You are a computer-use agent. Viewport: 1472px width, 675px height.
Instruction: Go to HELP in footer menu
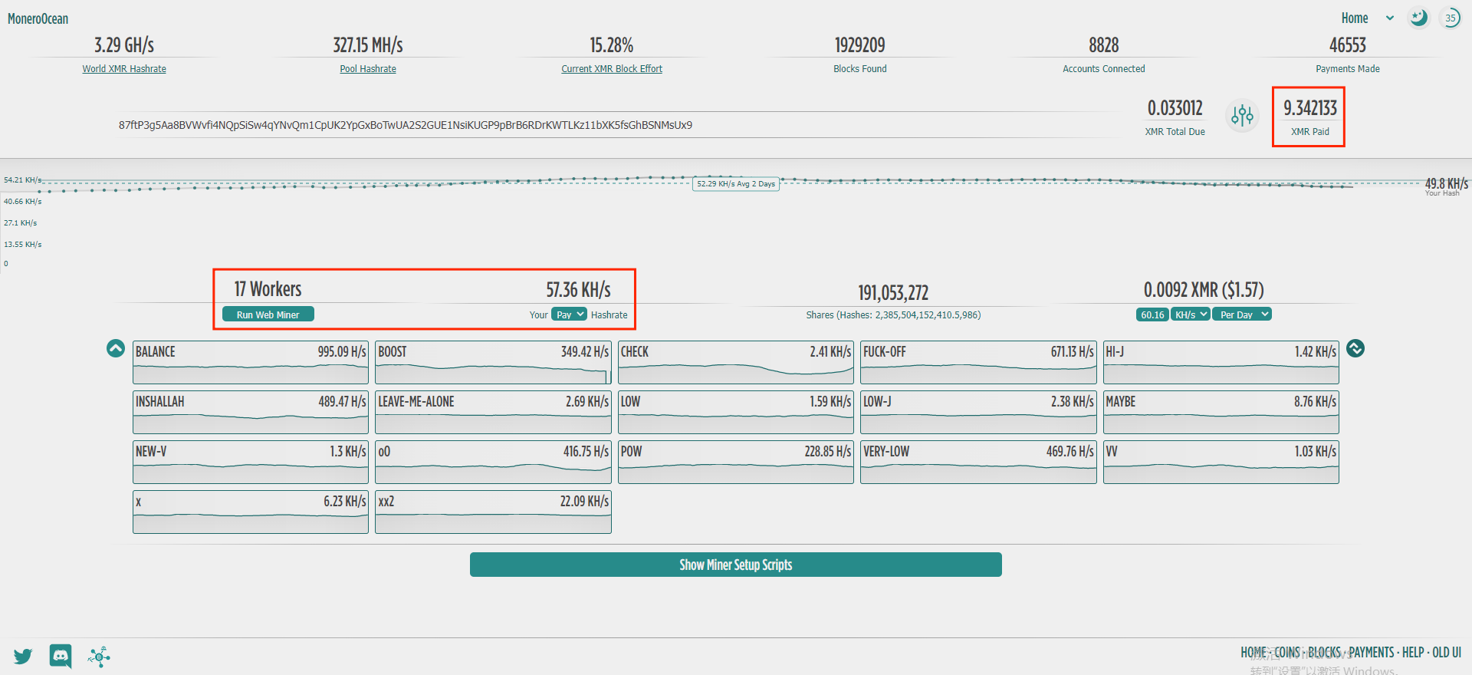[1413, 653]
